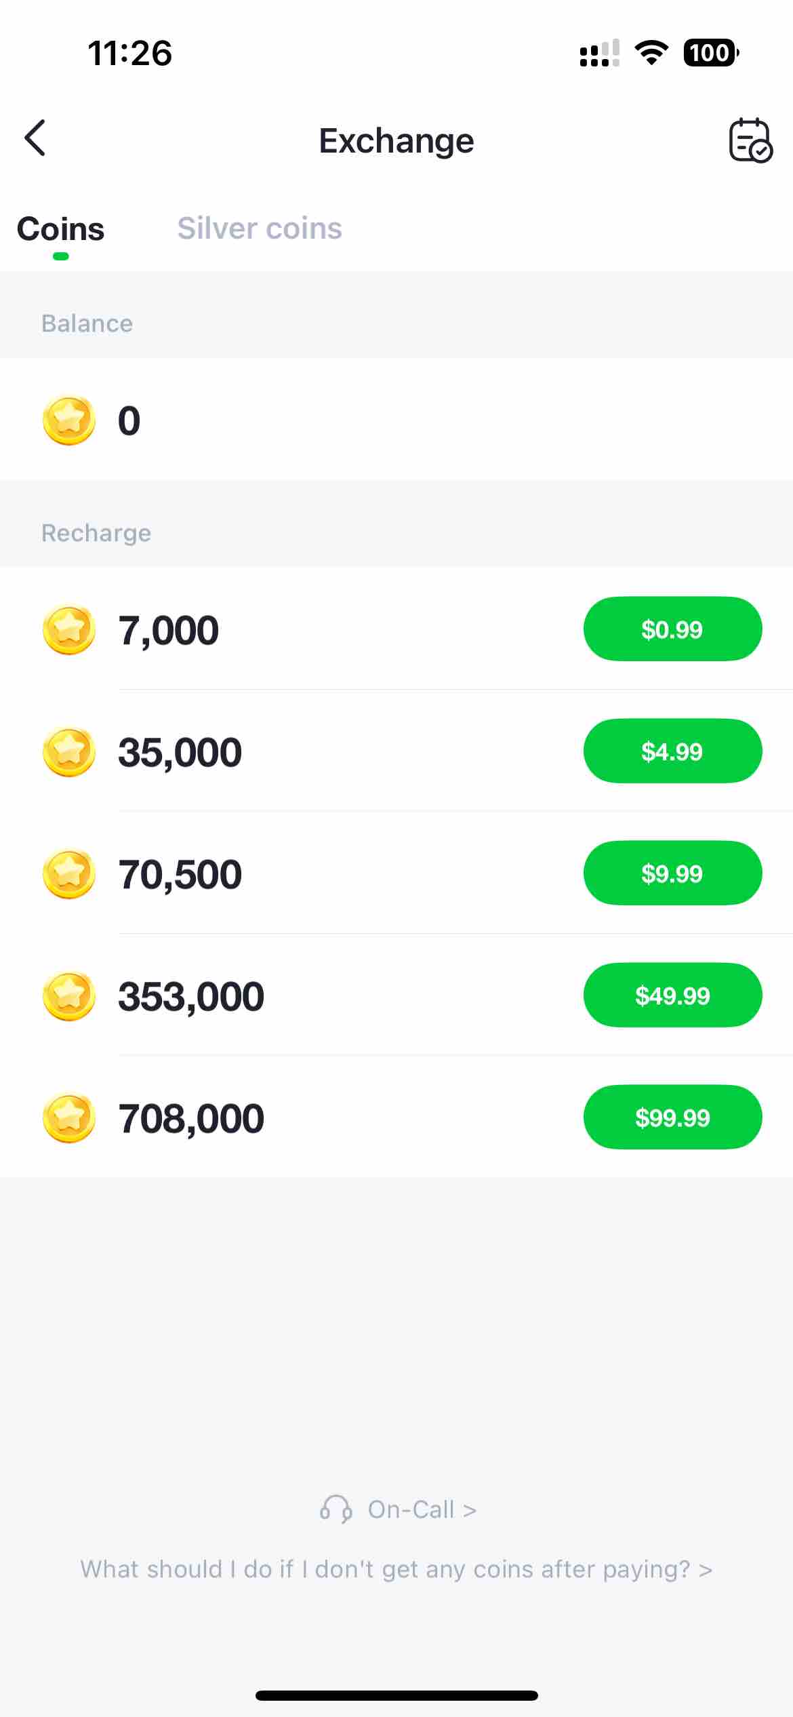
Task: Tap the 708,000 coins amount text
Action: pyautogui.click(x=191, y=1118)
